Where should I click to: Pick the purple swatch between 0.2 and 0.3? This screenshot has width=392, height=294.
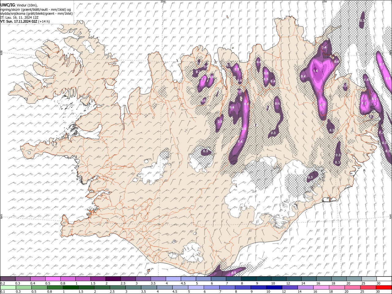8,279
